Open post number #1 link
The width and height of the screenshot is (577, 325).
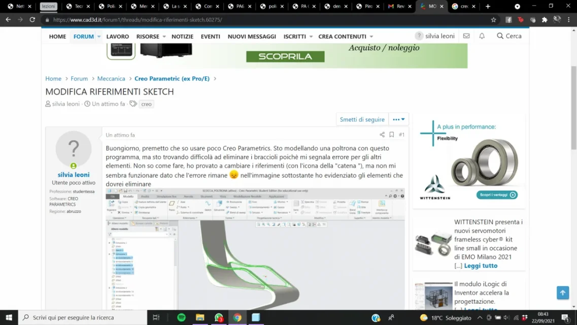coord(401,135)
